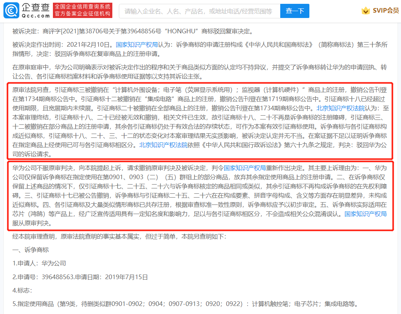Click the Qcc.com logo icon

(x=11, y=10)
